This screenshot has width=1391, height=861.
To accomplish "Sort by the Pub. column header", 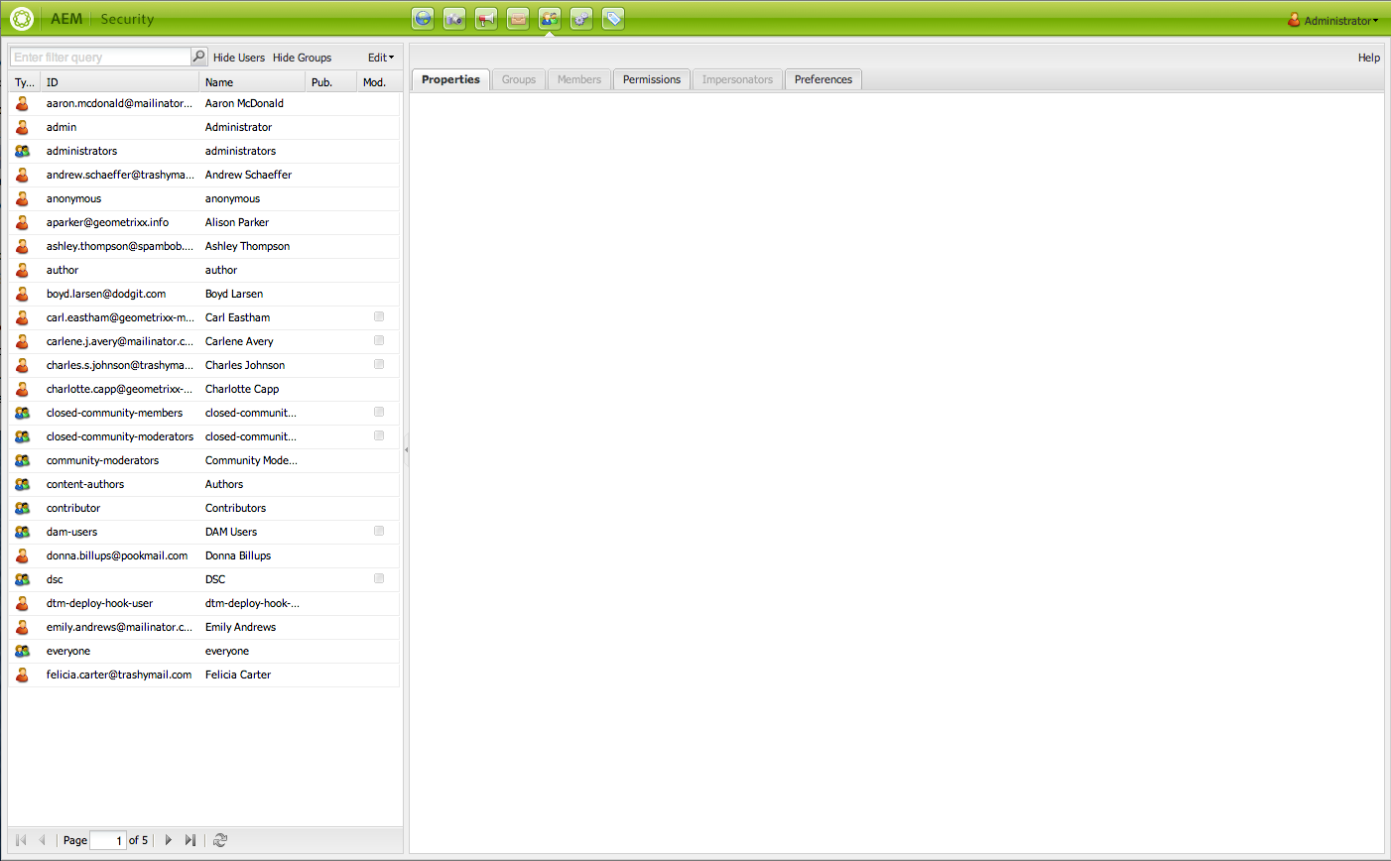I will tap(331, 82).
